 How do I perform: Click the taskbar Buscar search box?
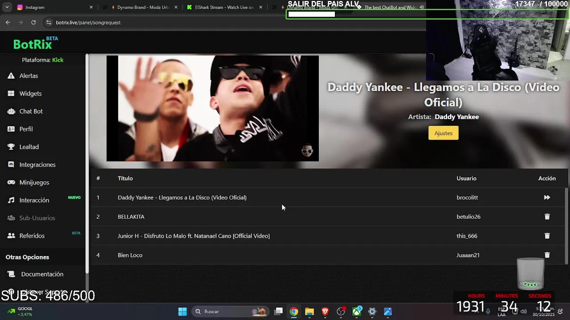[230, 312]
